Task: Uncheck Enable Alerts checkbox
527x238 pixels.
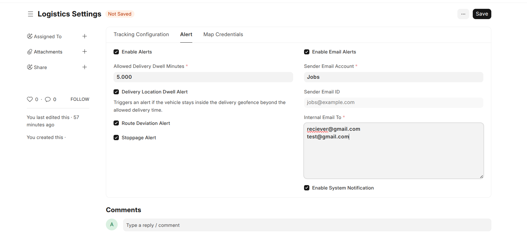Action: click(116, 52)
